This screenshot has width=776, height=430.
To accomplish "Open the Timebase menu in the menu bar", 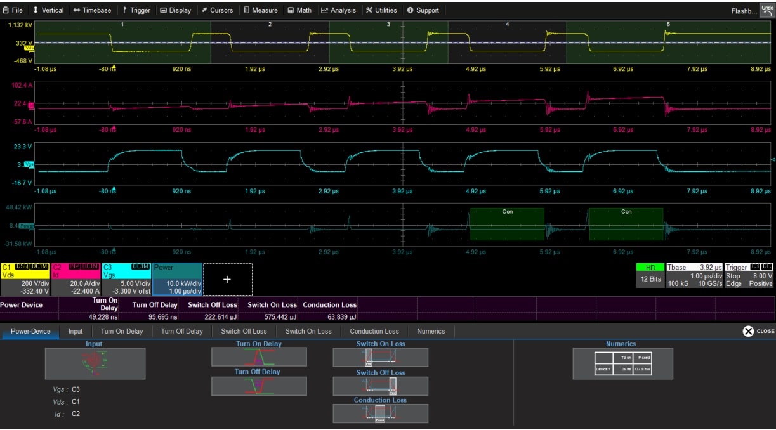I will pyautogui.click(x=92, y=10).
